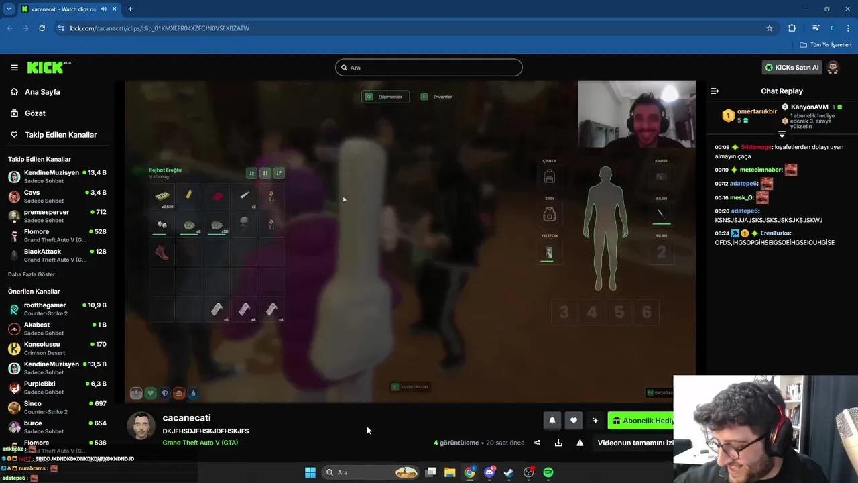Open OBS Studio from the taskbar
Screen dimensions: 858x483
(x=529, y=472)
